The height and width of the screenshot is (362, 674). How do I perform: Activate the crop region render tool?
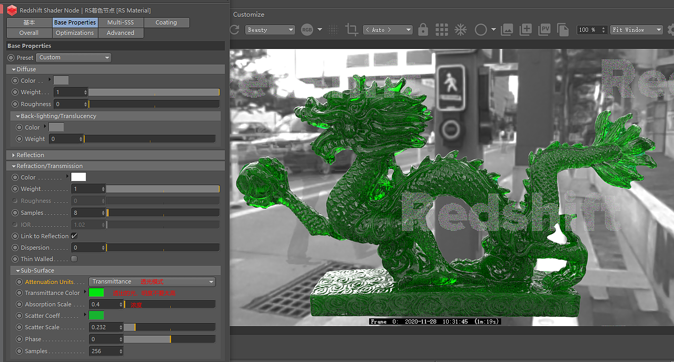[352, 30]
